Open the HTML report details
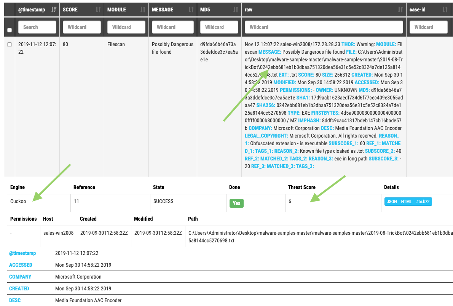Viewport: 453px width, 306px height. tap(406, 202)
